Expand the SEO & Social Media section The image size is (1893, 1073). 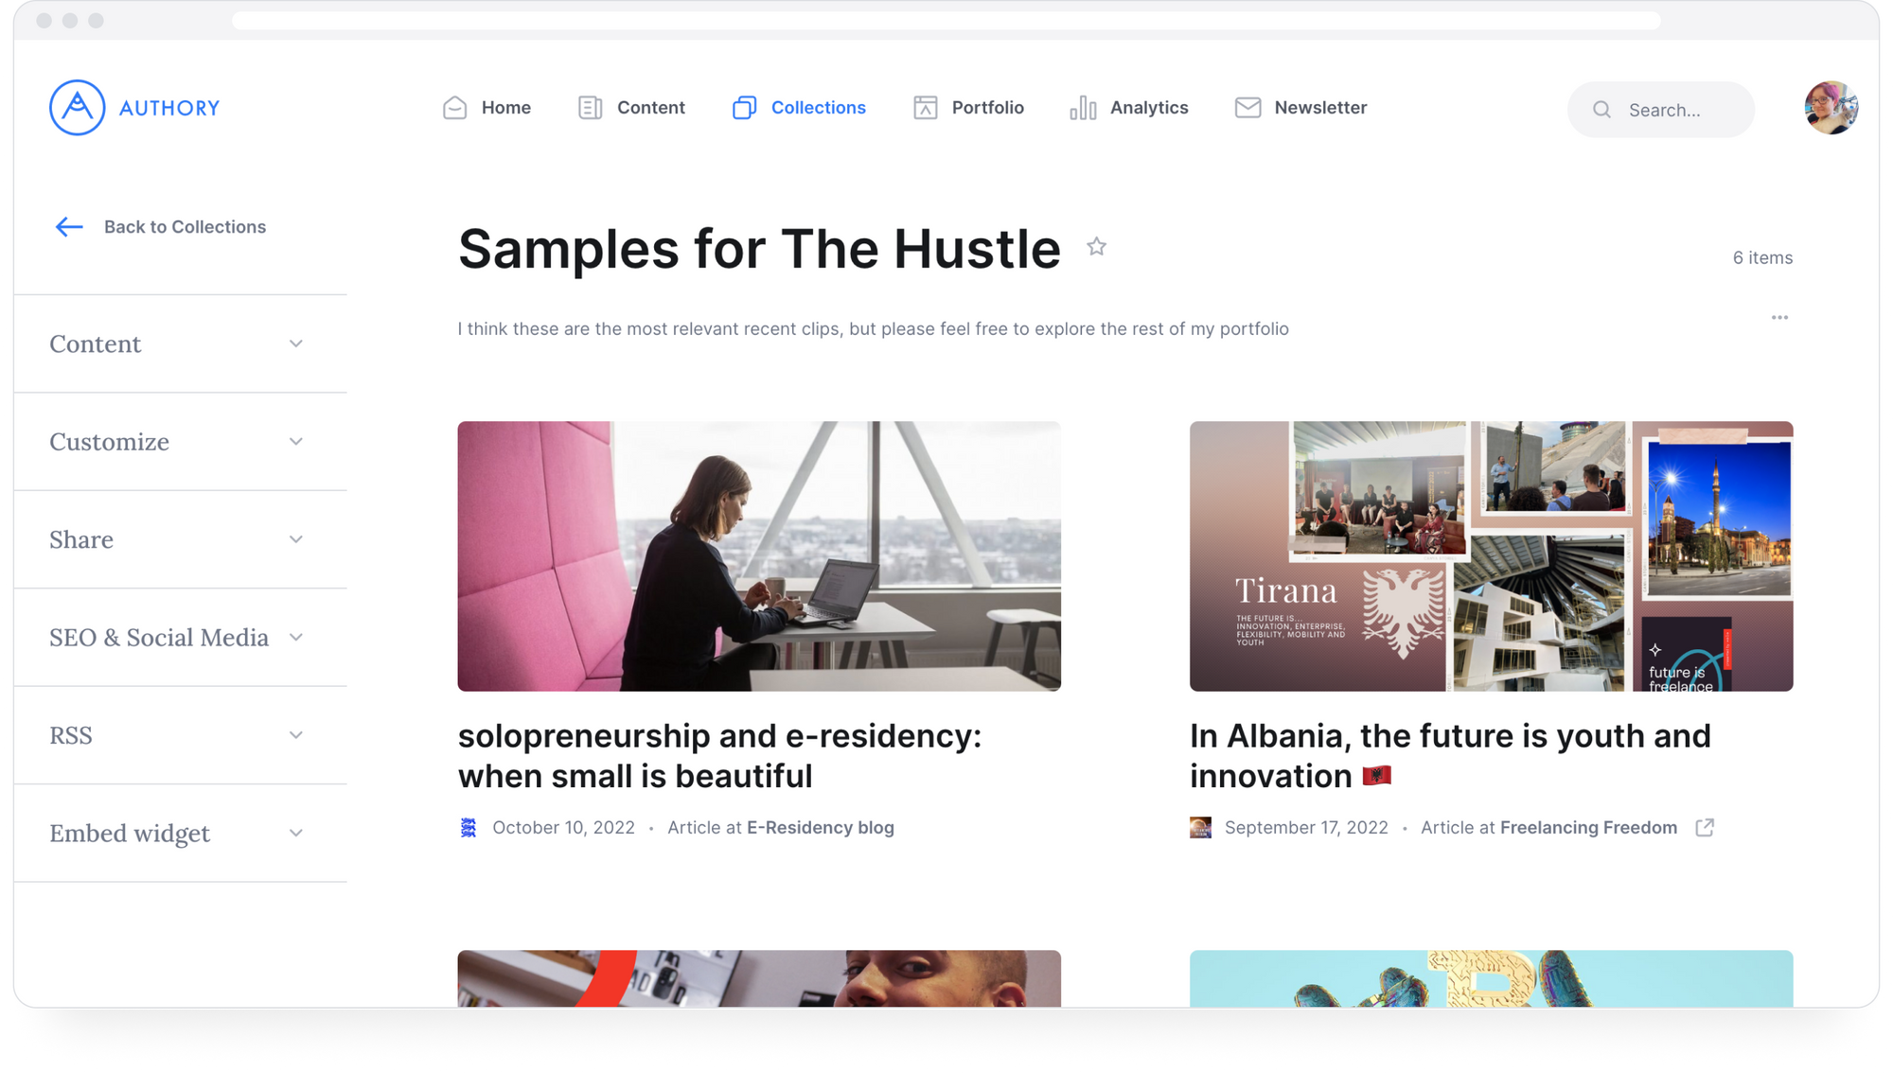180,638
